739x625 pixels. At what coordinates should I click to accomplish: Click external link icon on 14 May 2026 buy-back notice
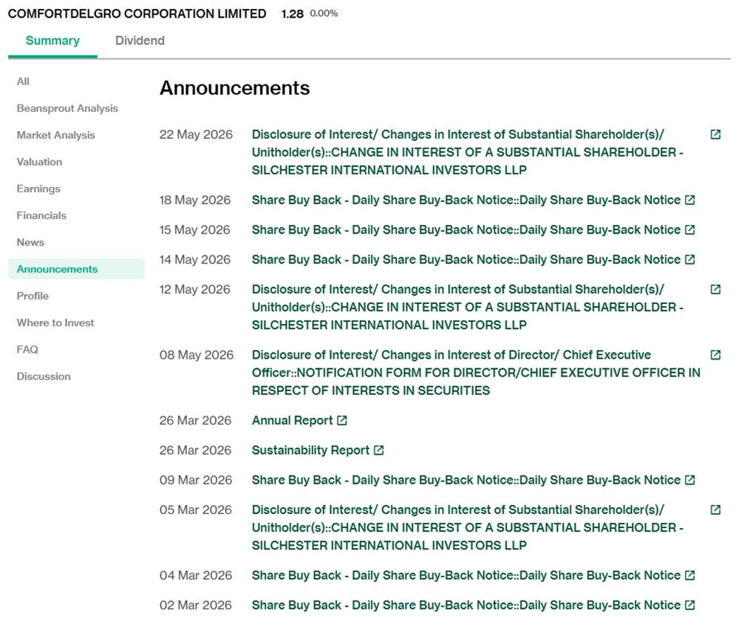coord(689,260)
